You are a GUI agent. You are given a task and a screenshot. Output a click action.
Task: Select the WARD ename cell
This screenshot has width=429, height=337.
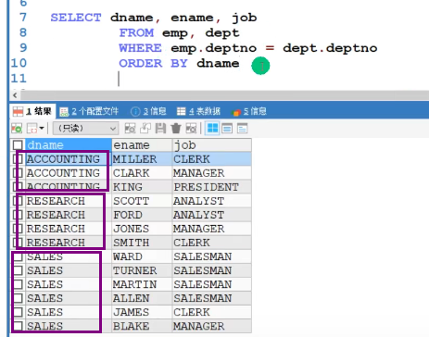[142, 256]
